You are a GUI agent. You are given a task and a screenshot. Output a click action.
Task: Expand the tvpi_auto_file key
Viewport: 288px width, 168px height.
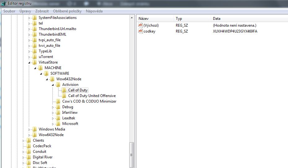[29, 40]
